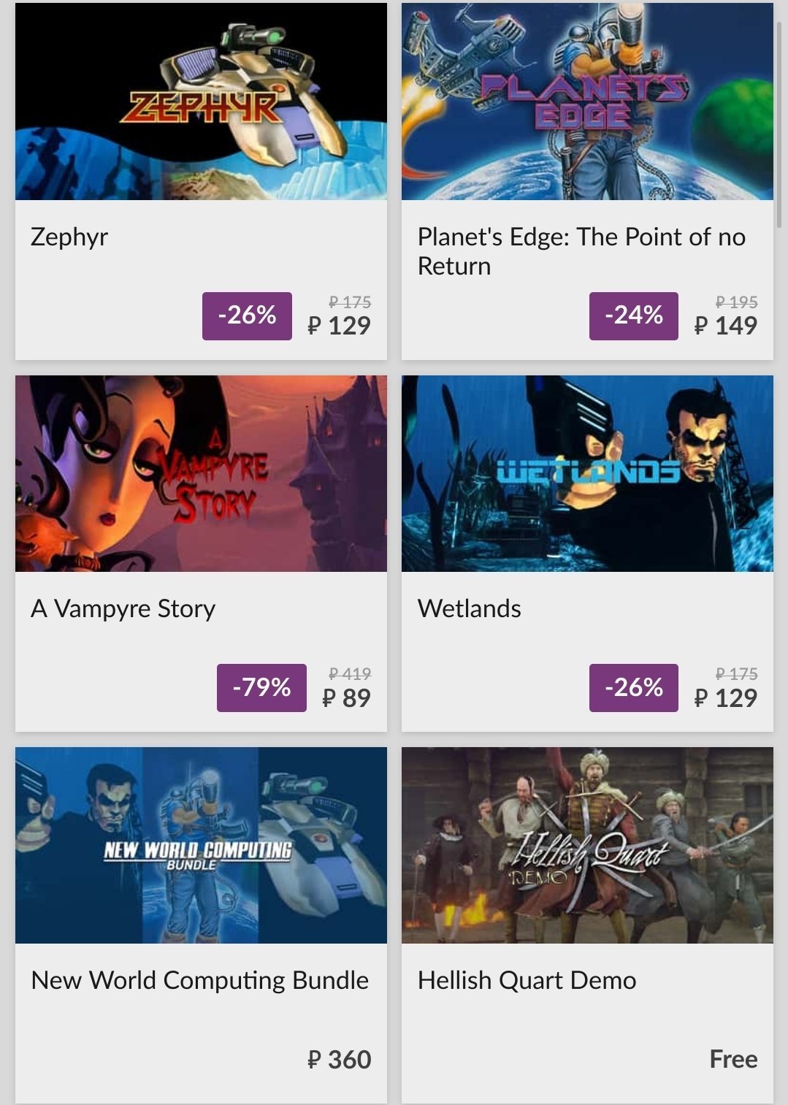This screenshot has width=788, height=1105.
Task: Click the Free price on Hellish Quart Demo
Action: pos(733,1059)
